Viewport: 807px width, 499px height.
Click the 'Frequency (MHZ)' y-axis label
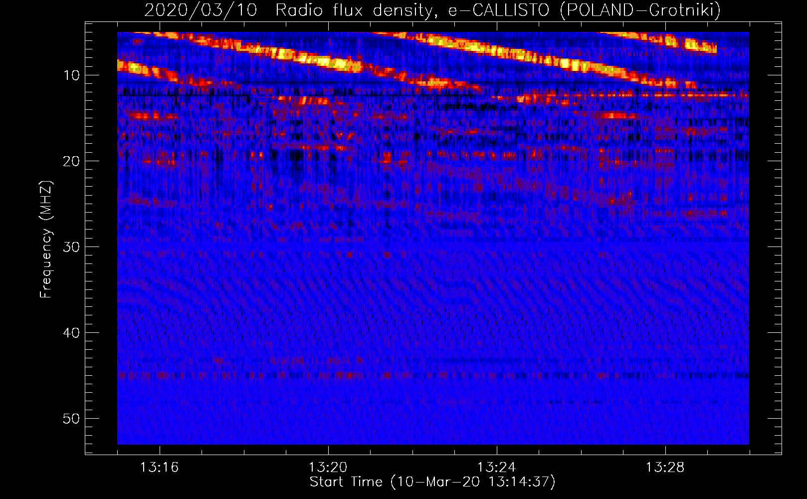click(x=46, y=239)
